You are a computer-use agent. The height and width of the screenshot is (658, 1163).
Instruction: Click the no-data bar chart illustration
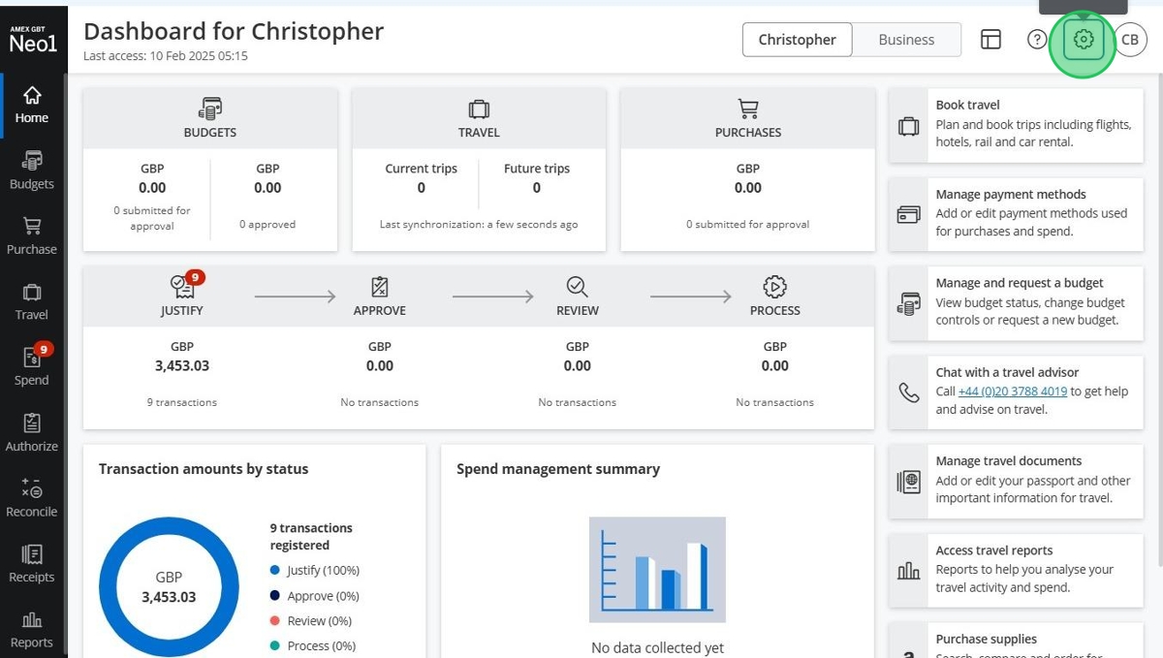coord(657,570)
